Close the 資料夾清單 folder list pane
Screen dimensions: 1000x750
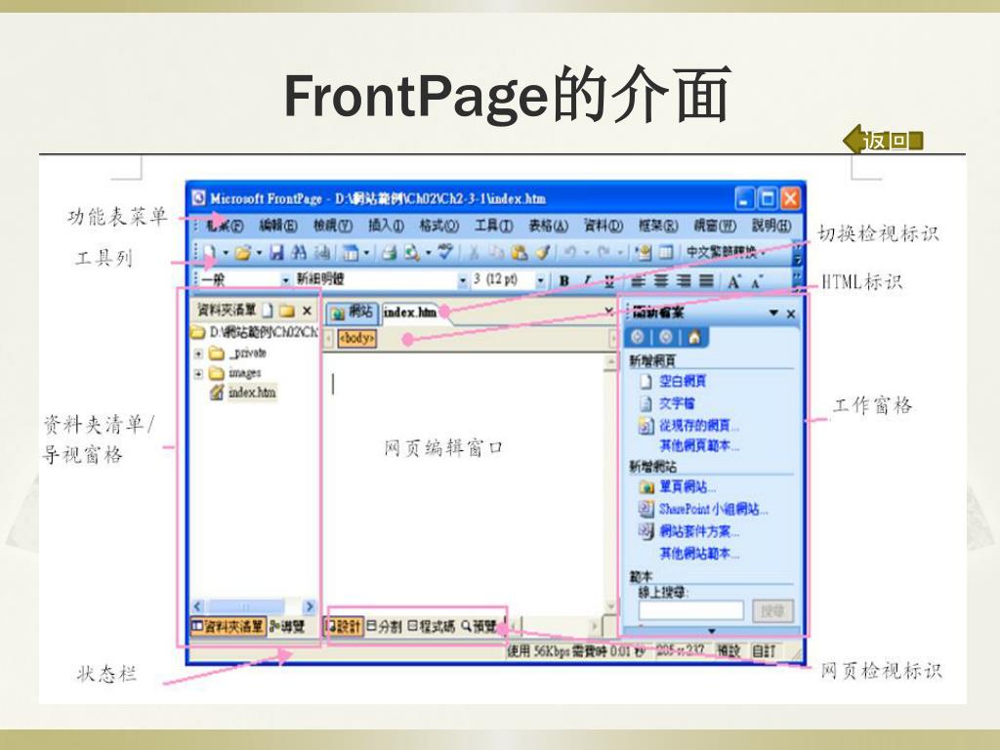tap(307, 311)
